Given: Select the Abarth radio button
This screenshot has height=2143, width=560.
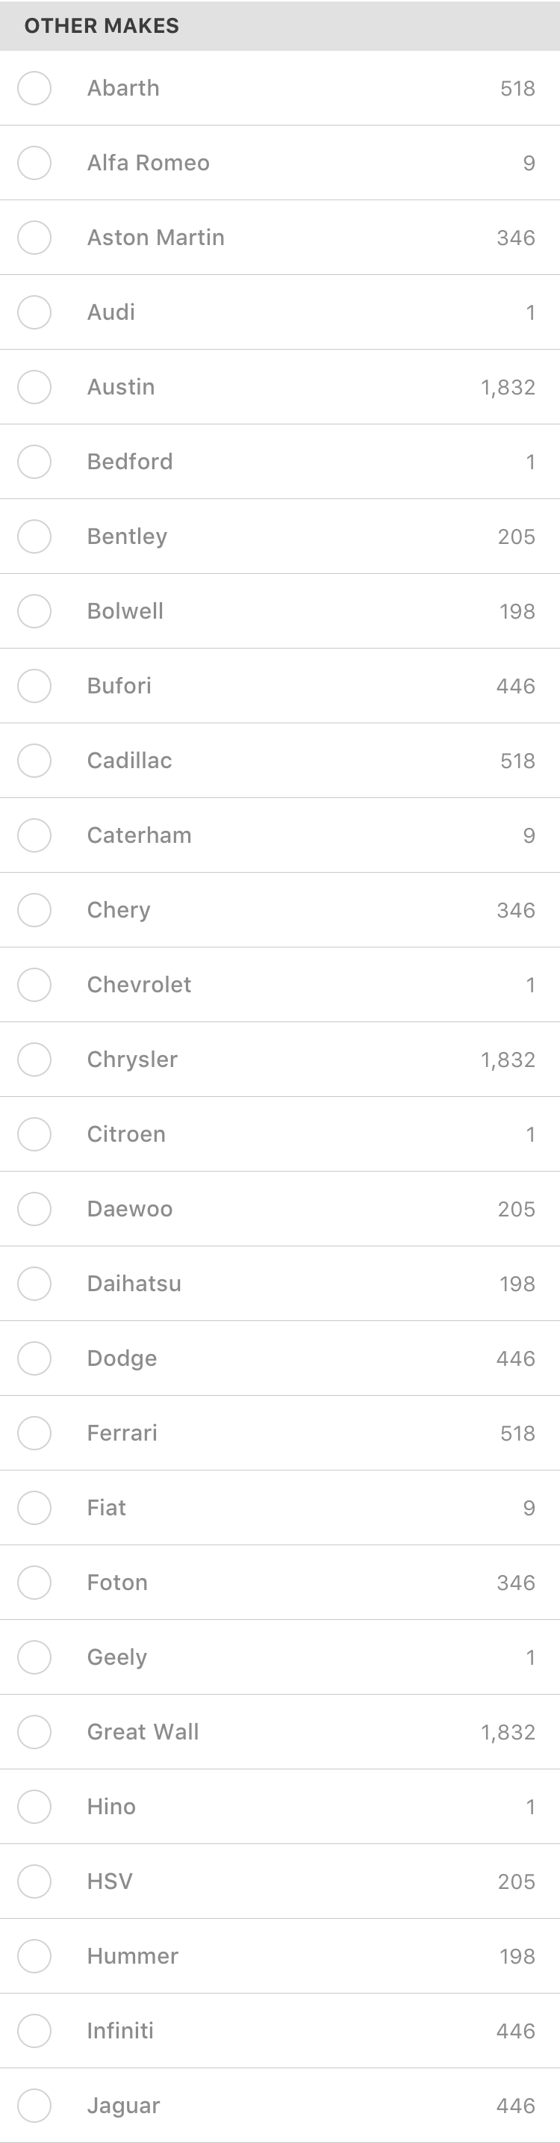Looking at the screenshot, I should (x=34, y=88).
